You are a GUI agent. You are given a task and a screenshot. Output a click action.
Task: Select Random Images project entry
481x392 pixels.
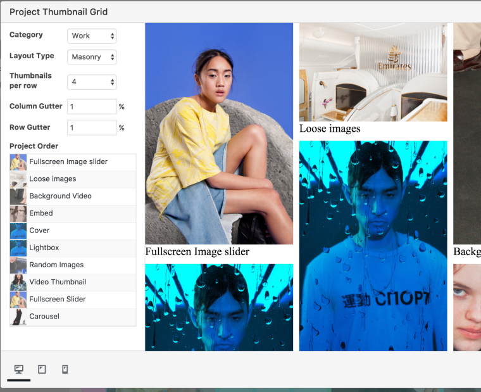pyautogui.click(x=56, y=265)
